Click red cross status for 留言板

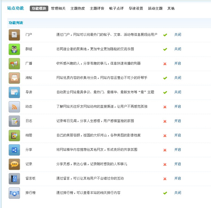click(165, 179)
